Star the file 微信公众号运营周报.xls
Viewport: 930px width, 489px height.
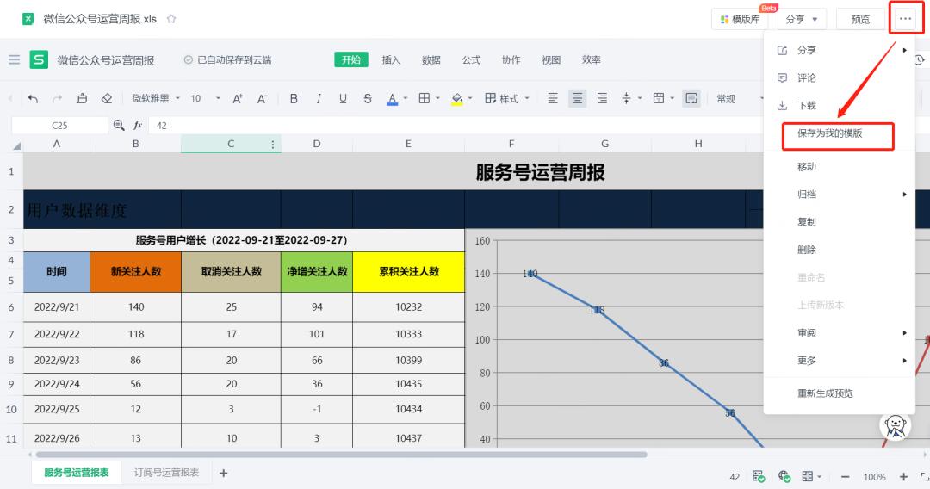(x=171, y=19)
